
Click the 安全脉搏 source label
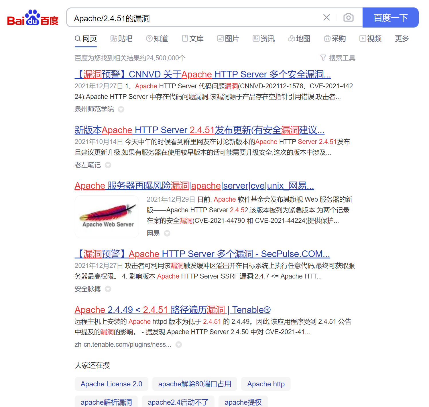pos(88,289)
